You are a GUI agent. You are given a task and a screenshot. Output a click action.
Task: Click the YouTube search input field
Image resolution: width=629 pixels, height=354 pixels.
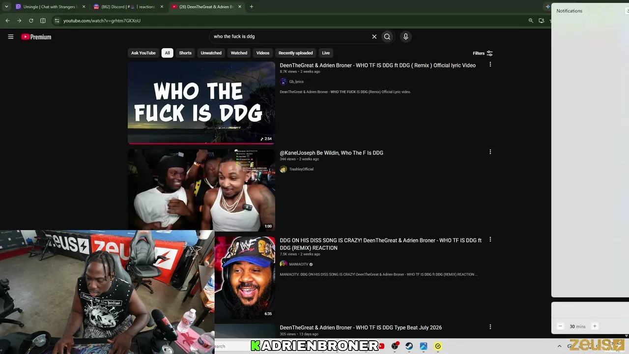(290, 36)
